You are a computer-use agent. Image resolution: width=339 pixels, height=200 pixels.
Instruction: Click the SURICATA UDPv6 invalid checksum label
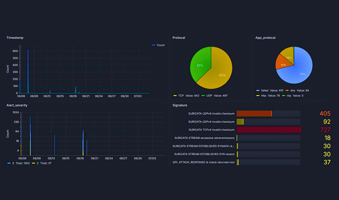[211, 114]
